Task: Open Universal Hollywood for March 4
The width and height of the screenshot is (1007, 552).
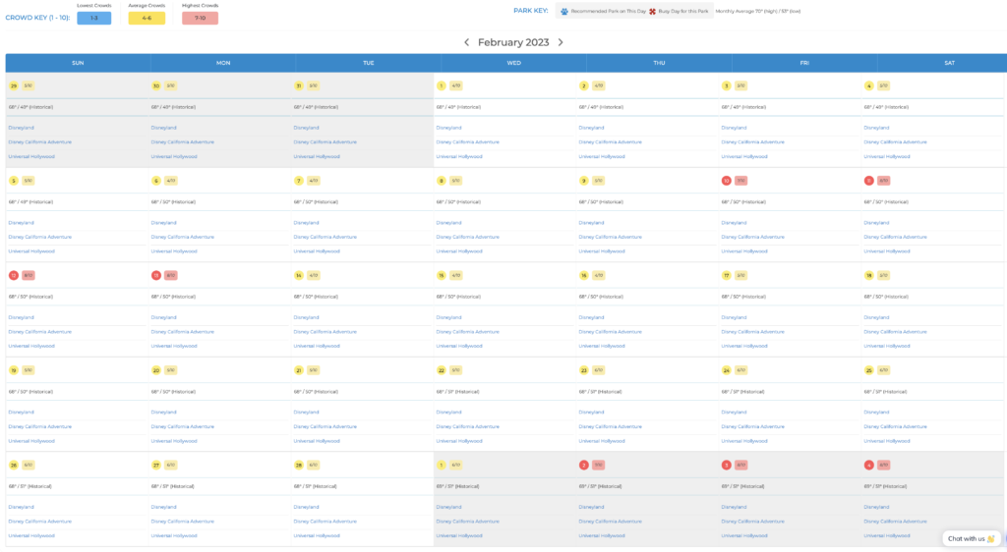Action: coord(887,536)
